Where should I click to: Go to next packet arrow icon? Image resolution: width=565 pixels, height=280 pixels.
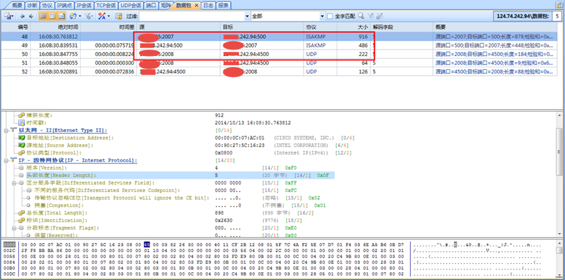click(31, 15)
